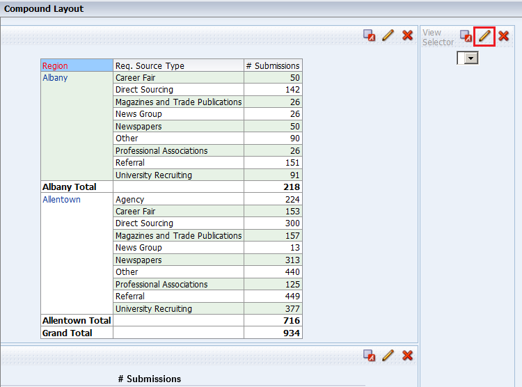The height and width of the screenshot is (387, 522).
Task: Click the # Submissions table column header
Action: (x=273, y=66)
